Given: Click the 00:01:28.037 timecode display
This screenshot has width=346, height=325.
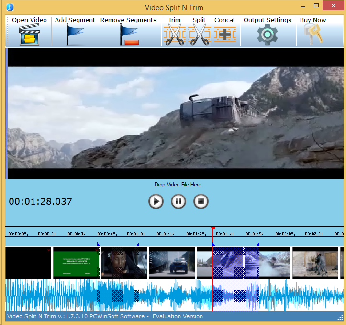Looking at the screenshot, I should [40, 201].
